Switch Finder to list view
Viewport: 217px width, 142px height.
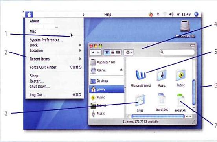tap(113, 52)
